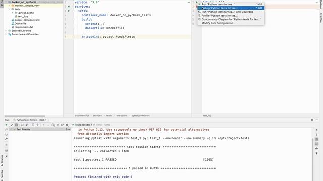Open Favorites tool window tab
This screenshot has width=323, height=181.
(2, 175)
